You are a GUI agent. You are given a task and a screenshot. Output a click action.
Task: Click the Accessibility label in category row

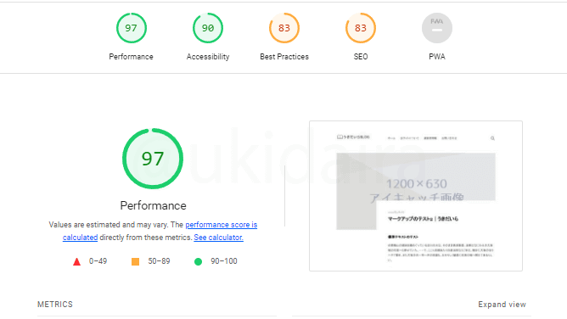[208, 57]
